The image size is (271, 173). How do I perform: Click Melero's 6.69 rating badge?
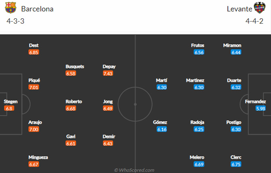199,164
